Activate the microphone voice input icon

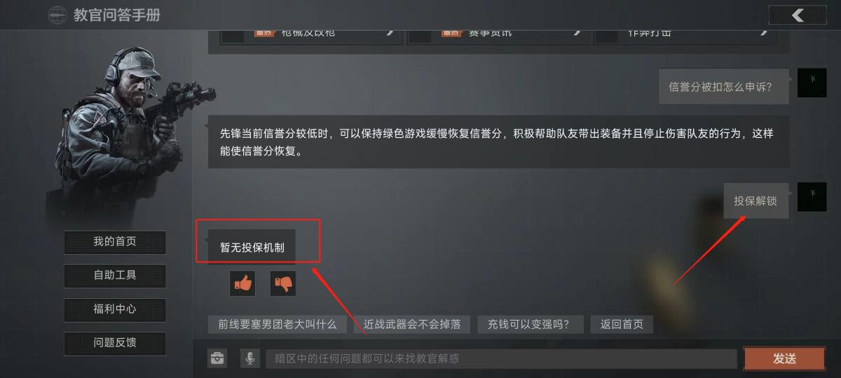tap(249, 358)
